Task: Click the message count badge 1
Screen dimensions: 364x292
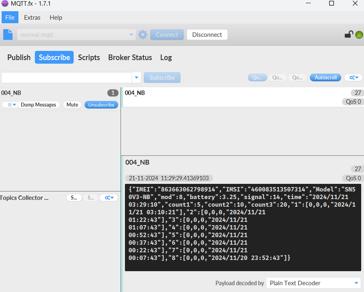Action: click(113, 93)
